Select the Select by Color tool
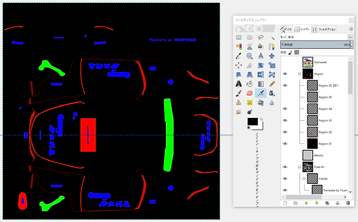Screen dimensions: 358x222 [239, 46]
